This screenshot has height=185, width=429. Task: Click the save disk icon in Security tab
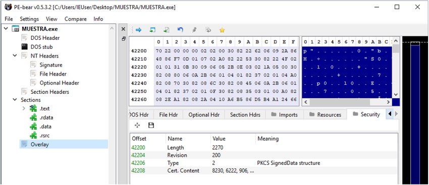coord(151,125)
